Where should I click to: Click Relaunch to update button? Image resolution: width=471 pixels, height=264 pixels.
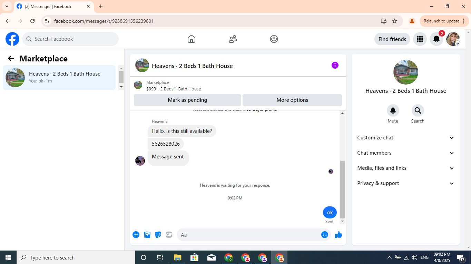coord(441,21)
